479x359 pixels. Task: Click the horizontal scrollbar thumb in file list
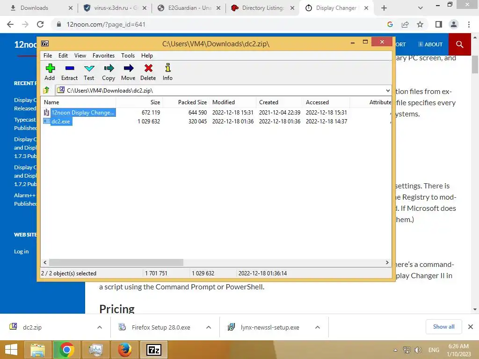pyautogui.click(x=116, y=263)
